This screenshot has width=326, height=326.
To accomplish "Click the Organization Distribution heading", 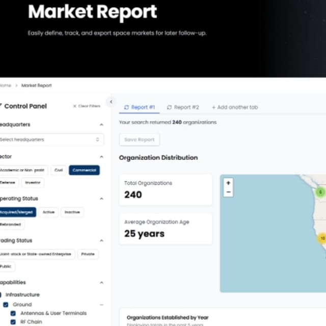I will (158, 157).
